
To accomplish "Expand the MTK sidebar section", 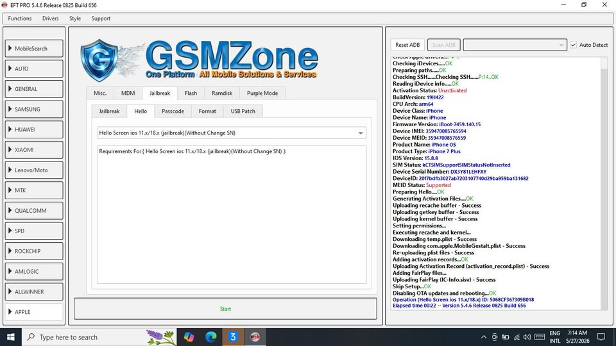I will pyautogui.click(x=34, y=190).
